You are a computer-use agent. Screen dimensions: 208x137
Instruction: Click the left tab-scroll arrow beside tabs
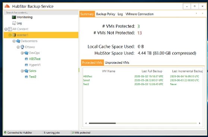tap(196, 13)
